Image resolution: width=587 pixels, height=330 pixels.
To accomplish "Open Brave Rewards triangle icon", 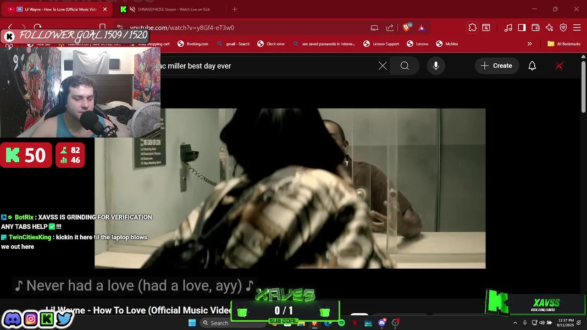I will tap(421, 27).
